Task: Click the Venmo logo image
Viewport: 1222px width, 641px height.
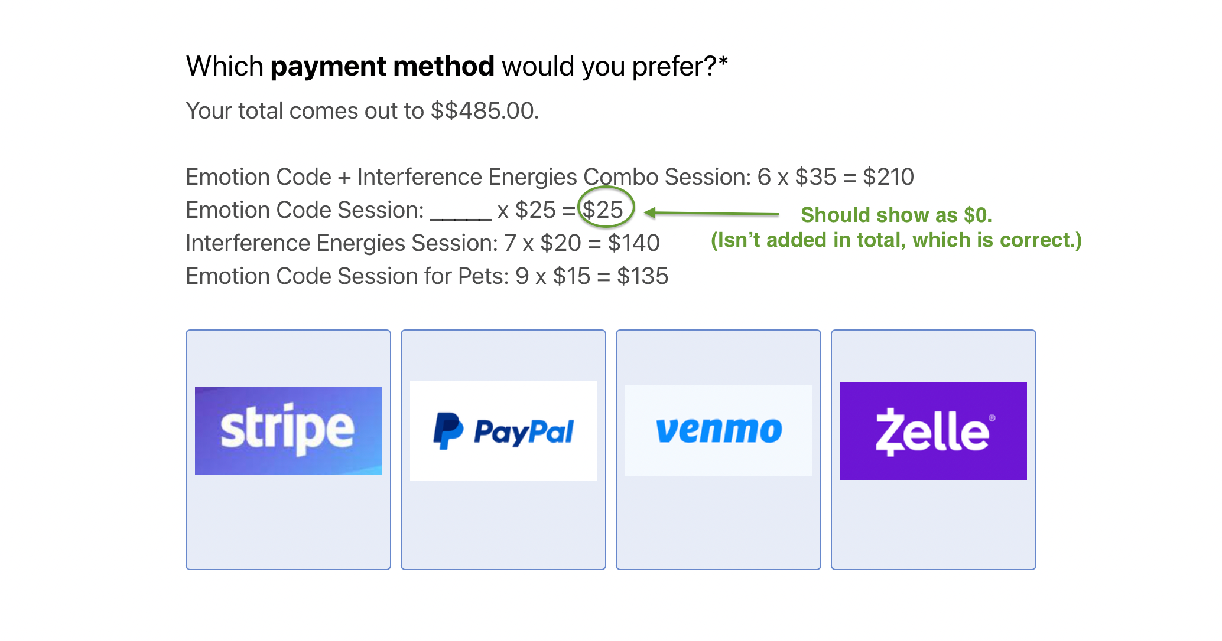Action: (719, 431)
